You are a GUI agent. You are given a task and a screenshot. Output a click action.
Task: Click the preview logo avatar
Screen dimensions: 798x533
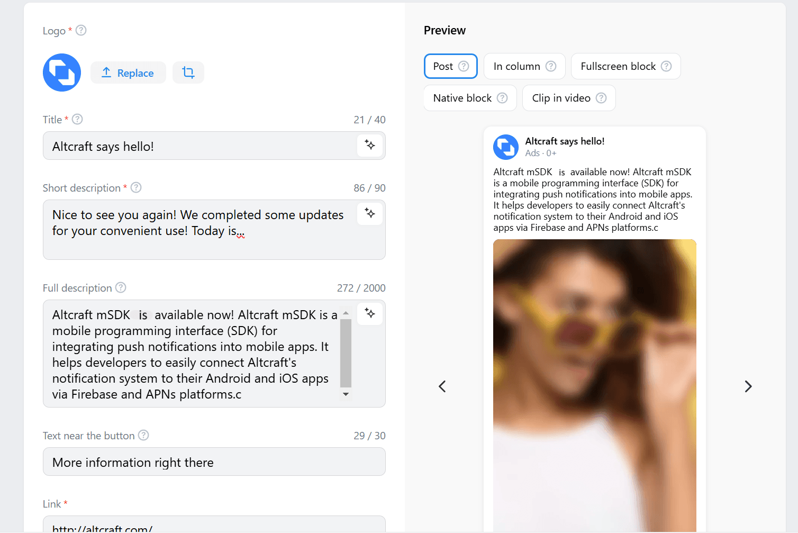[506, 147]
